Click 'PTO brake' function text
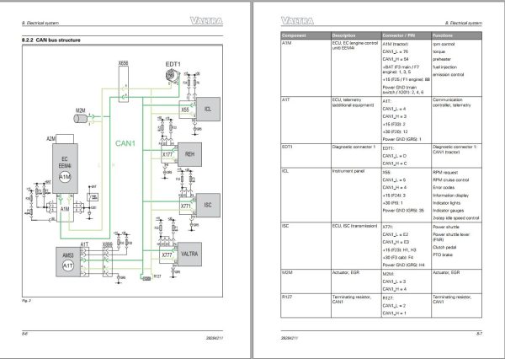 tap(443, 255)
